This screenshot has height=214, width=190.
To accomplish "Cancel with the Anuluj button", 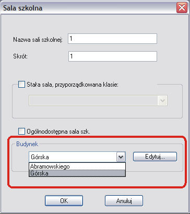I will pyautogui.click(x=124, y=201).
